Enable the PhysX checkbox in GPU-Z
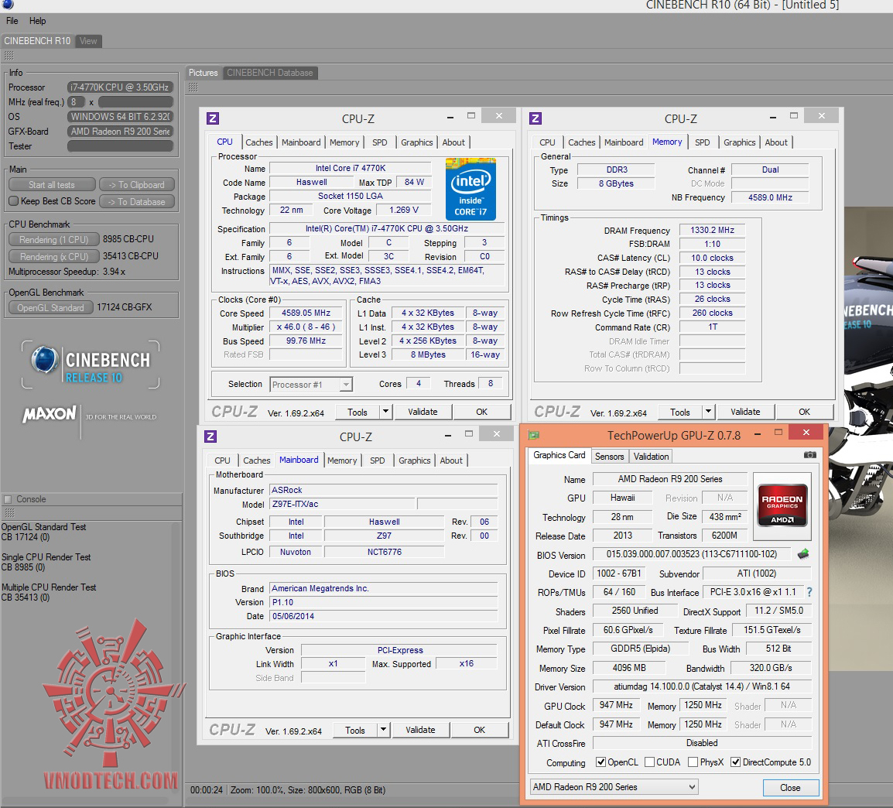The height and width of the screenshot is (808, 893). pos(693,762)
